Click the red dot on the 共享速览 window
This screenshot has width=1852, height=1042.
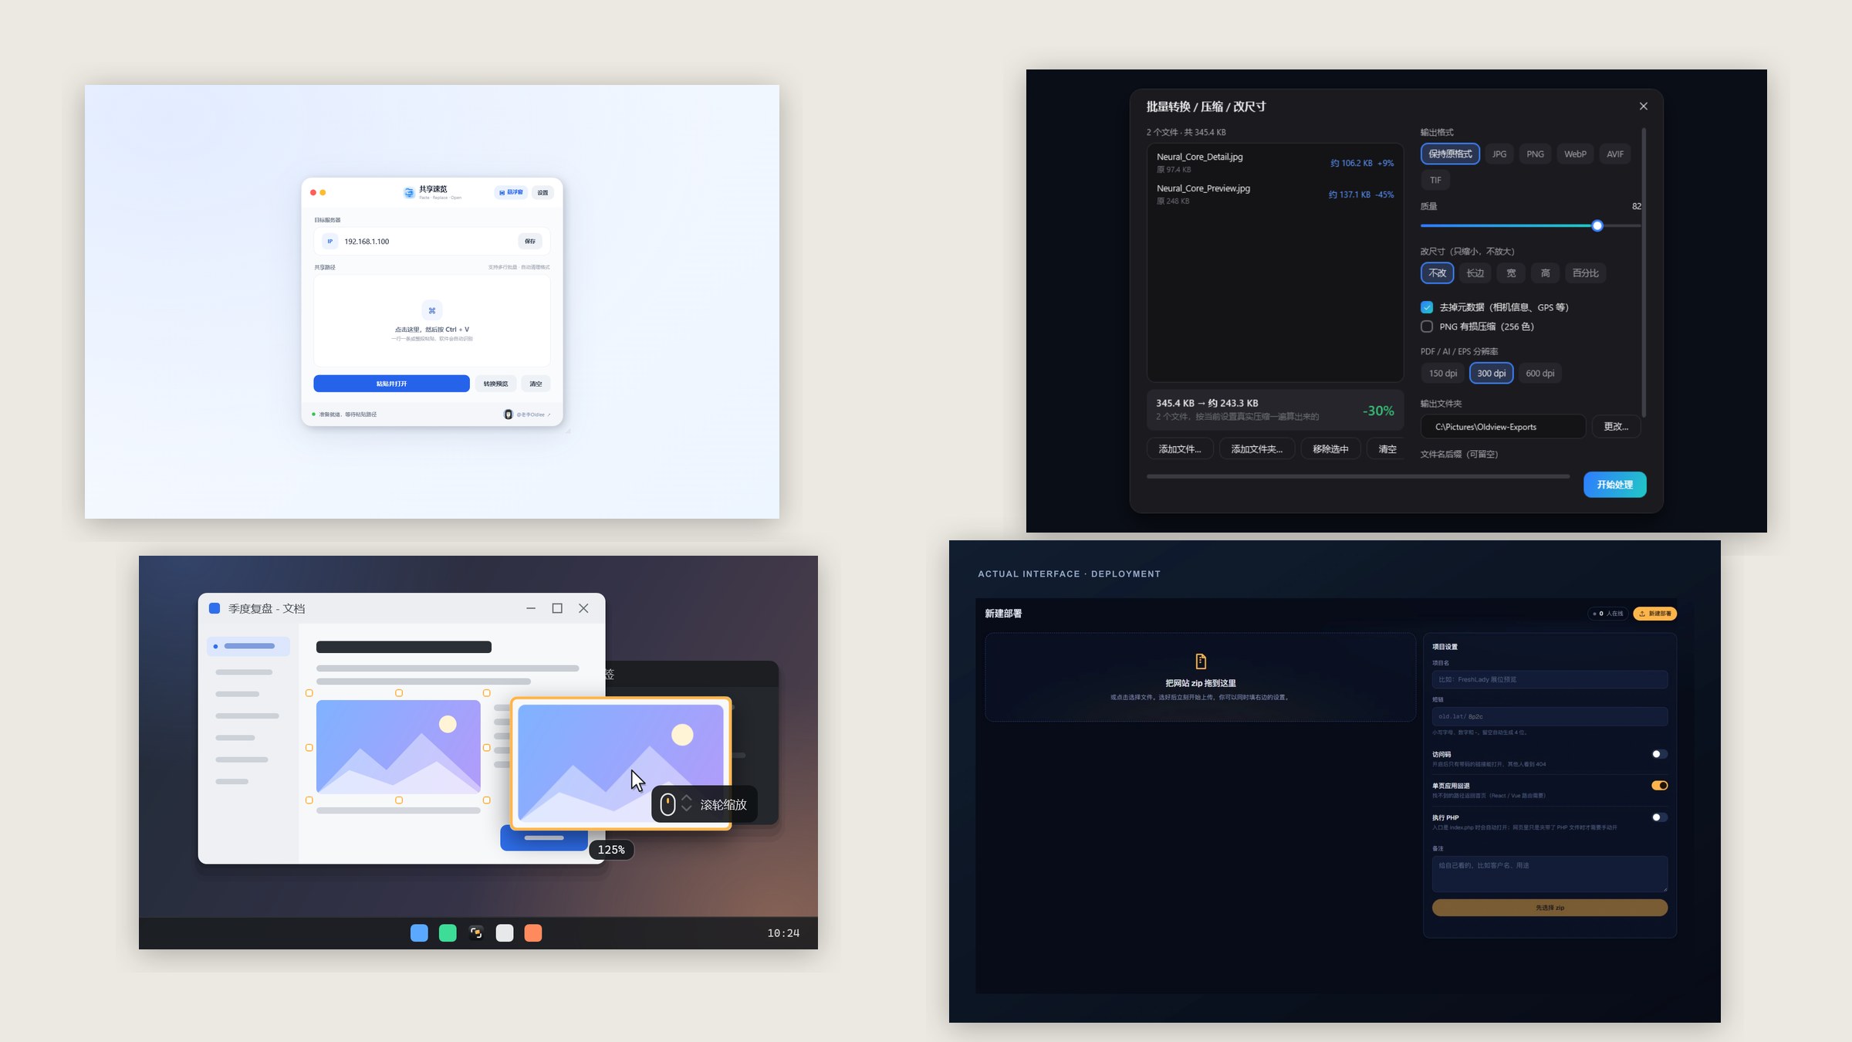(x=313, y=192)
